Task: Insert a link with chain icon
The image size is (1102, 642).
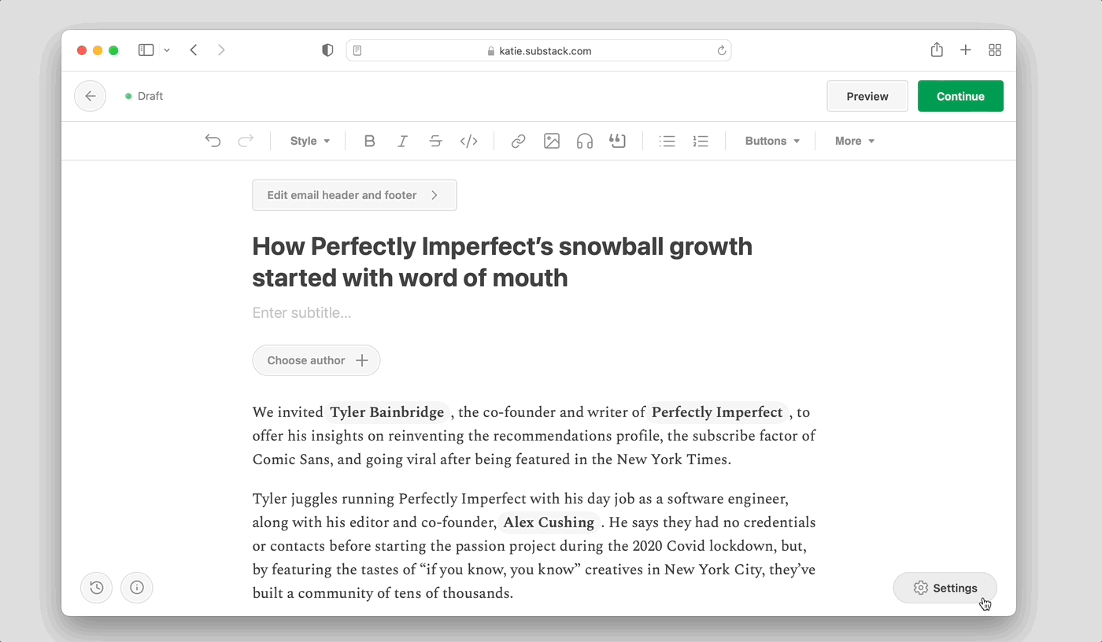Action: [x=518, y=141]
